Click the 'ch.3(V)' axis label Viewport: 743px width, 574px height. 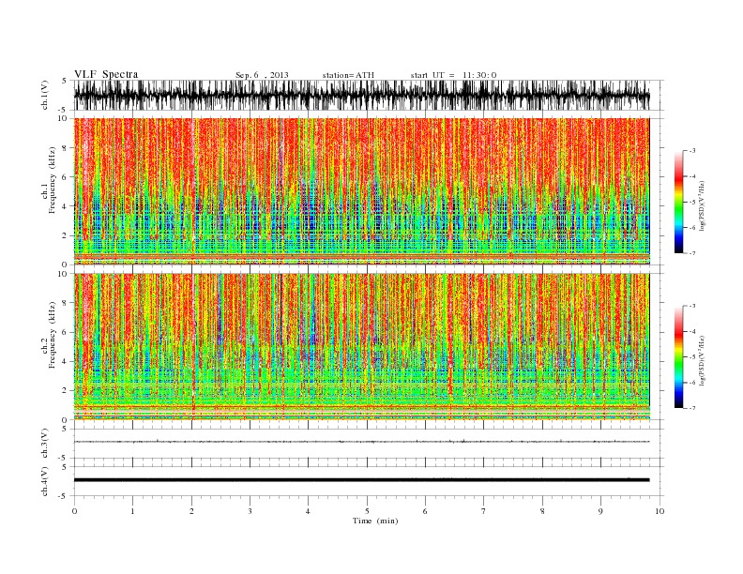coord(45,444)
